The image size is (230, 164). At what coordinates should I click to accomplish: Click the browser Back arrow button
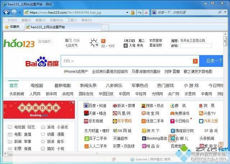click(6, 13)
